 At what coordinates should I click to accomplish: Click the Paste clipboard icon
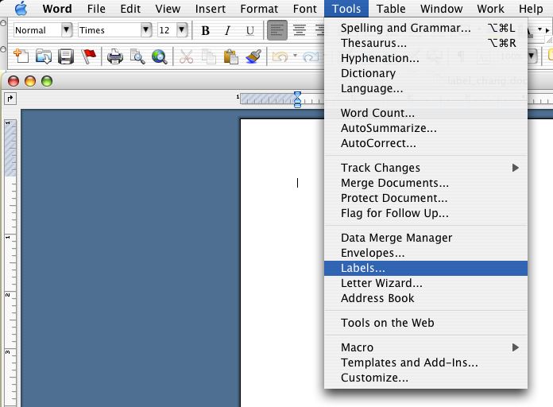pyautogui.click(x=230, y=56)
